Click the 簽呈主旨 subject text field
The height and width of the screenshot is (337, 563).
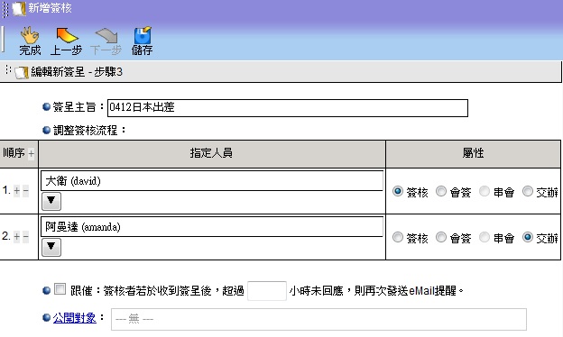[x=288, y=108]
